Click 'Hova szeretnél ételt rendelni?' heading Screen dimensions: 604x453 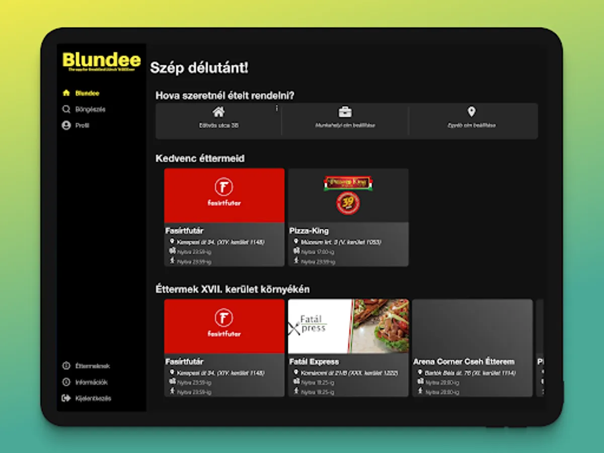(225, 96)
